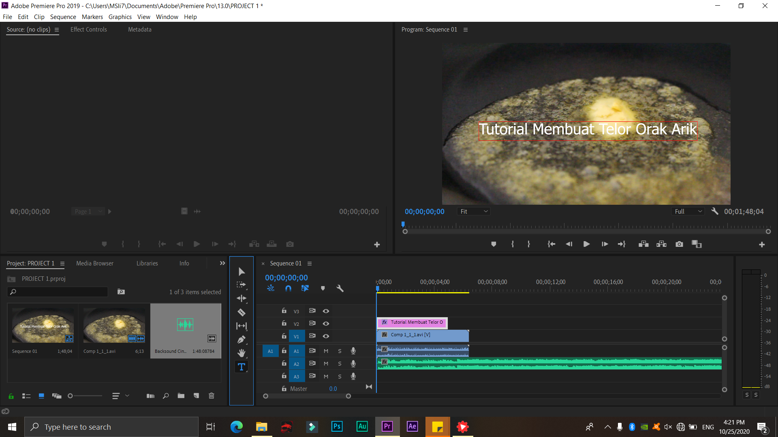Create New Bin in Project panel
778x437 pixels.
[181, 396]
